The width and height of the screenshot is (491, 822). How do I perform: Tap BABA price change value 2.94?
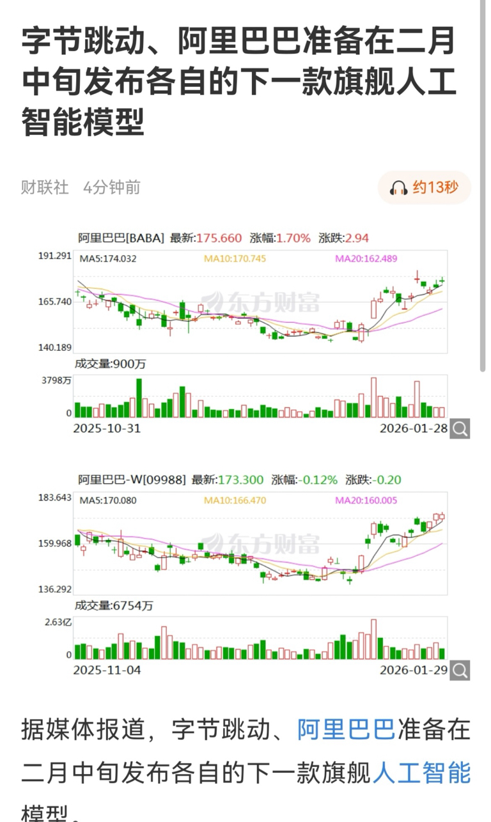pos(357,238)
